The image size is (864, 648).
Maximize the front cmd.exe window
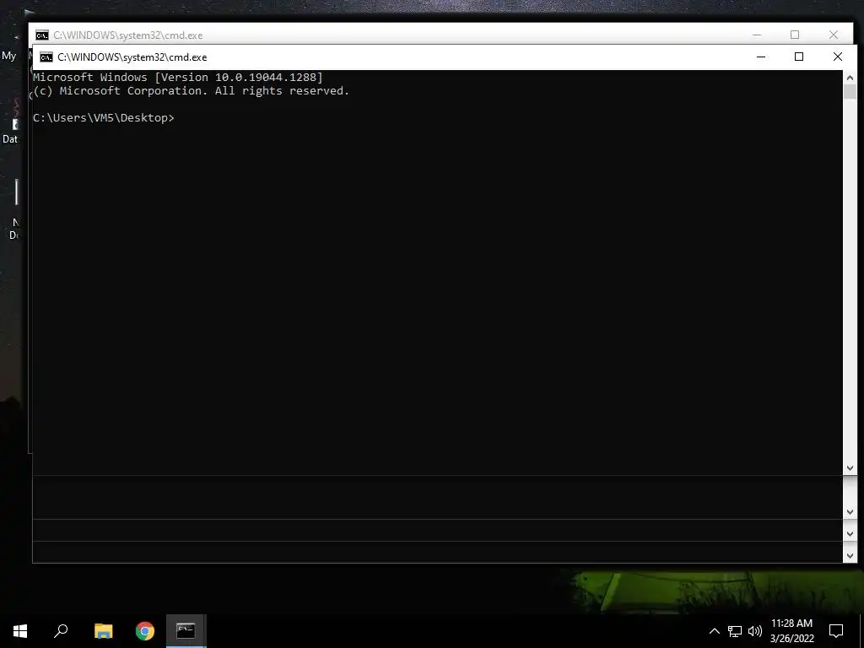(x=799, y=57)
